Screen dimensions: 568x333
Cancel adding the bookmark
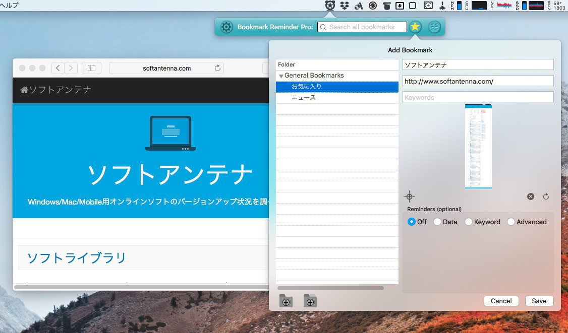[x=501, y=301]
